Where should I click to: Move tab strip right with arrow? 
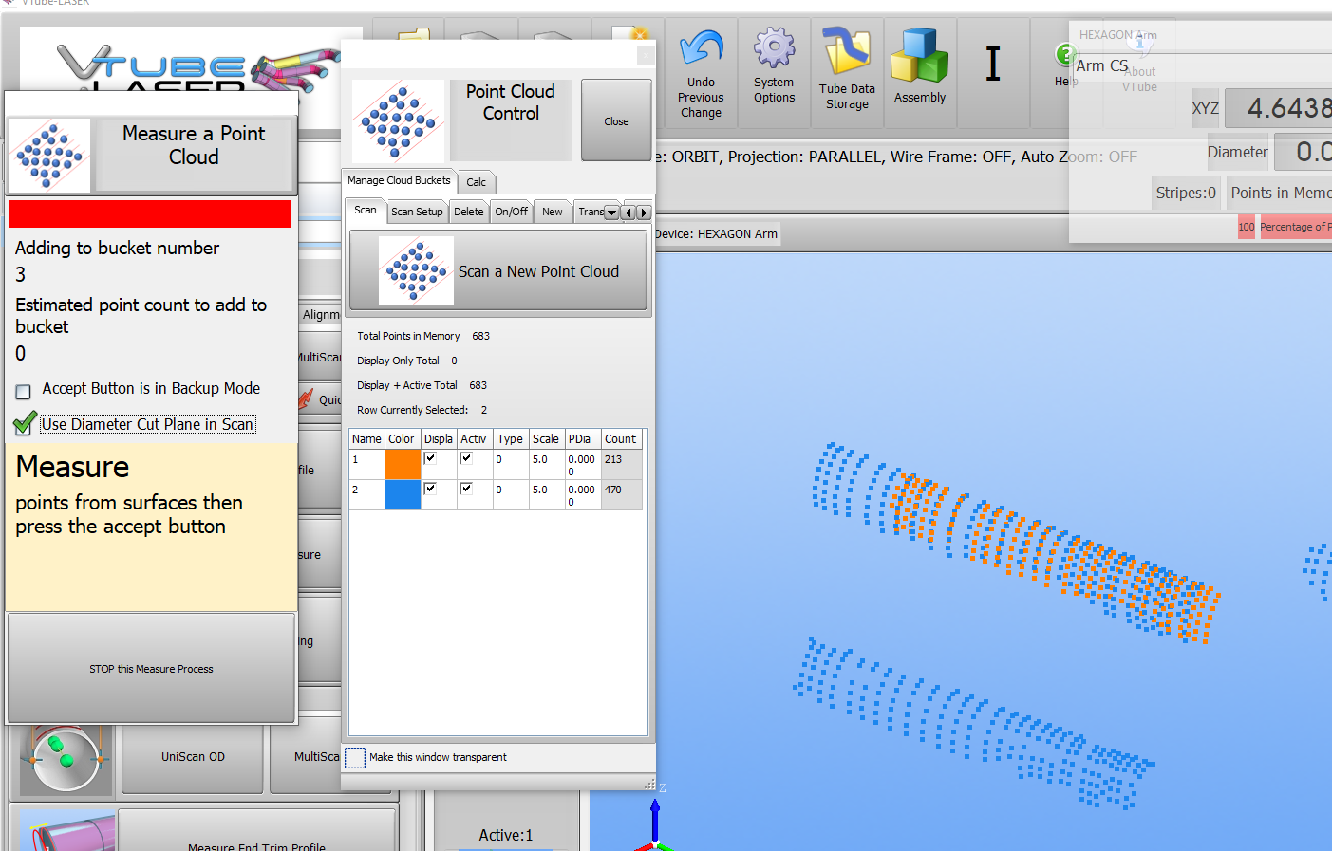click(x=644, y=213)
